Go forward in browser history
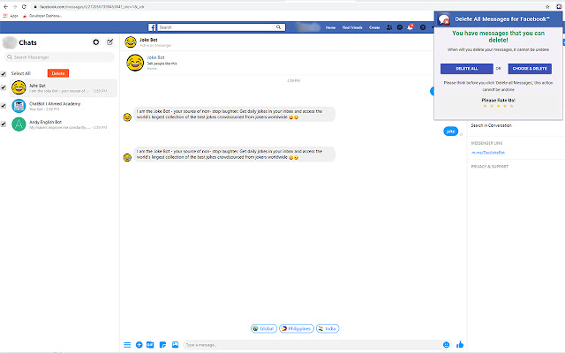The image size is (565, 353). pos(15,6)
